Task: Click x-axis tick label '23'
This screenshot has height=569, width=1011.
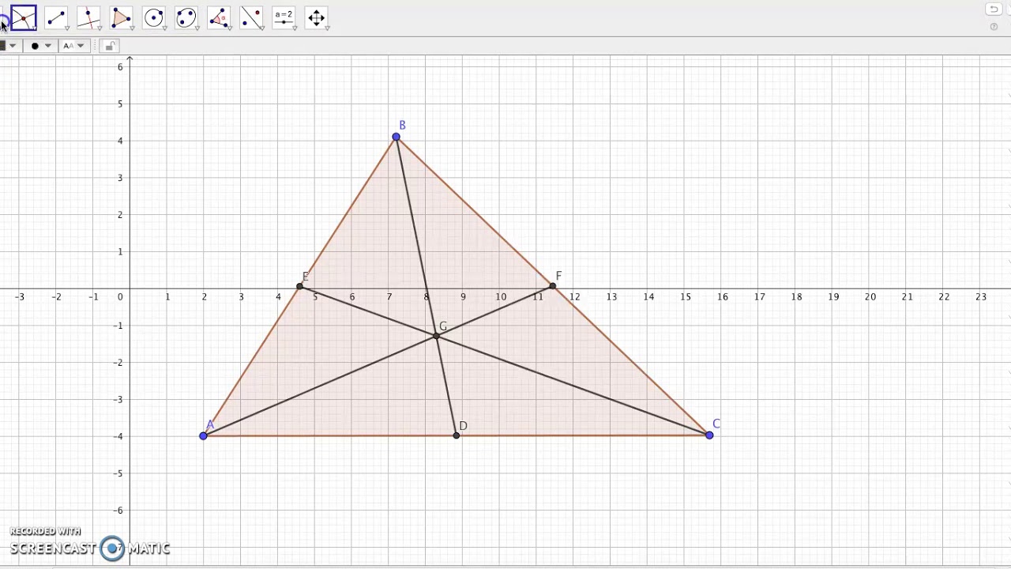Action: 981,296
